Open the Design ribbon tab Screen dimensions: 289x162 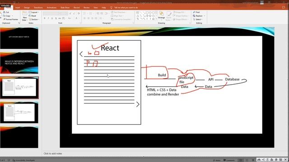(27, 8)
